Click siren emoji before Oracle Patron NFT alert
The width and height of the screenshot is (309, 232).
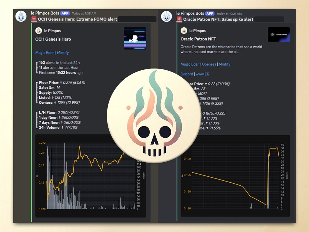pyautogui.click(x=179, y=19)
